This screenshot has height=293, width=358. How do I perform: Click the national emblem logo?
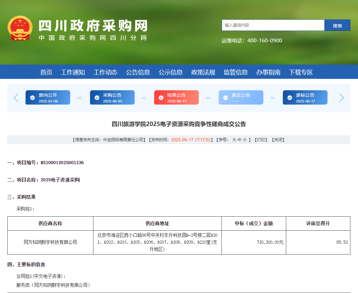20,28
